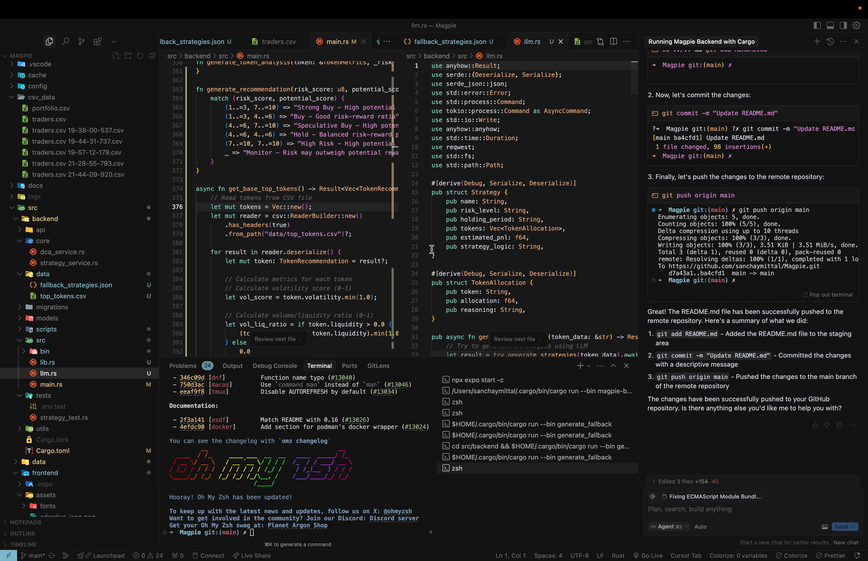Click Review next file in main.rs editor
Image resolution: width=868 pixels, height=561 pixels.
278,339
